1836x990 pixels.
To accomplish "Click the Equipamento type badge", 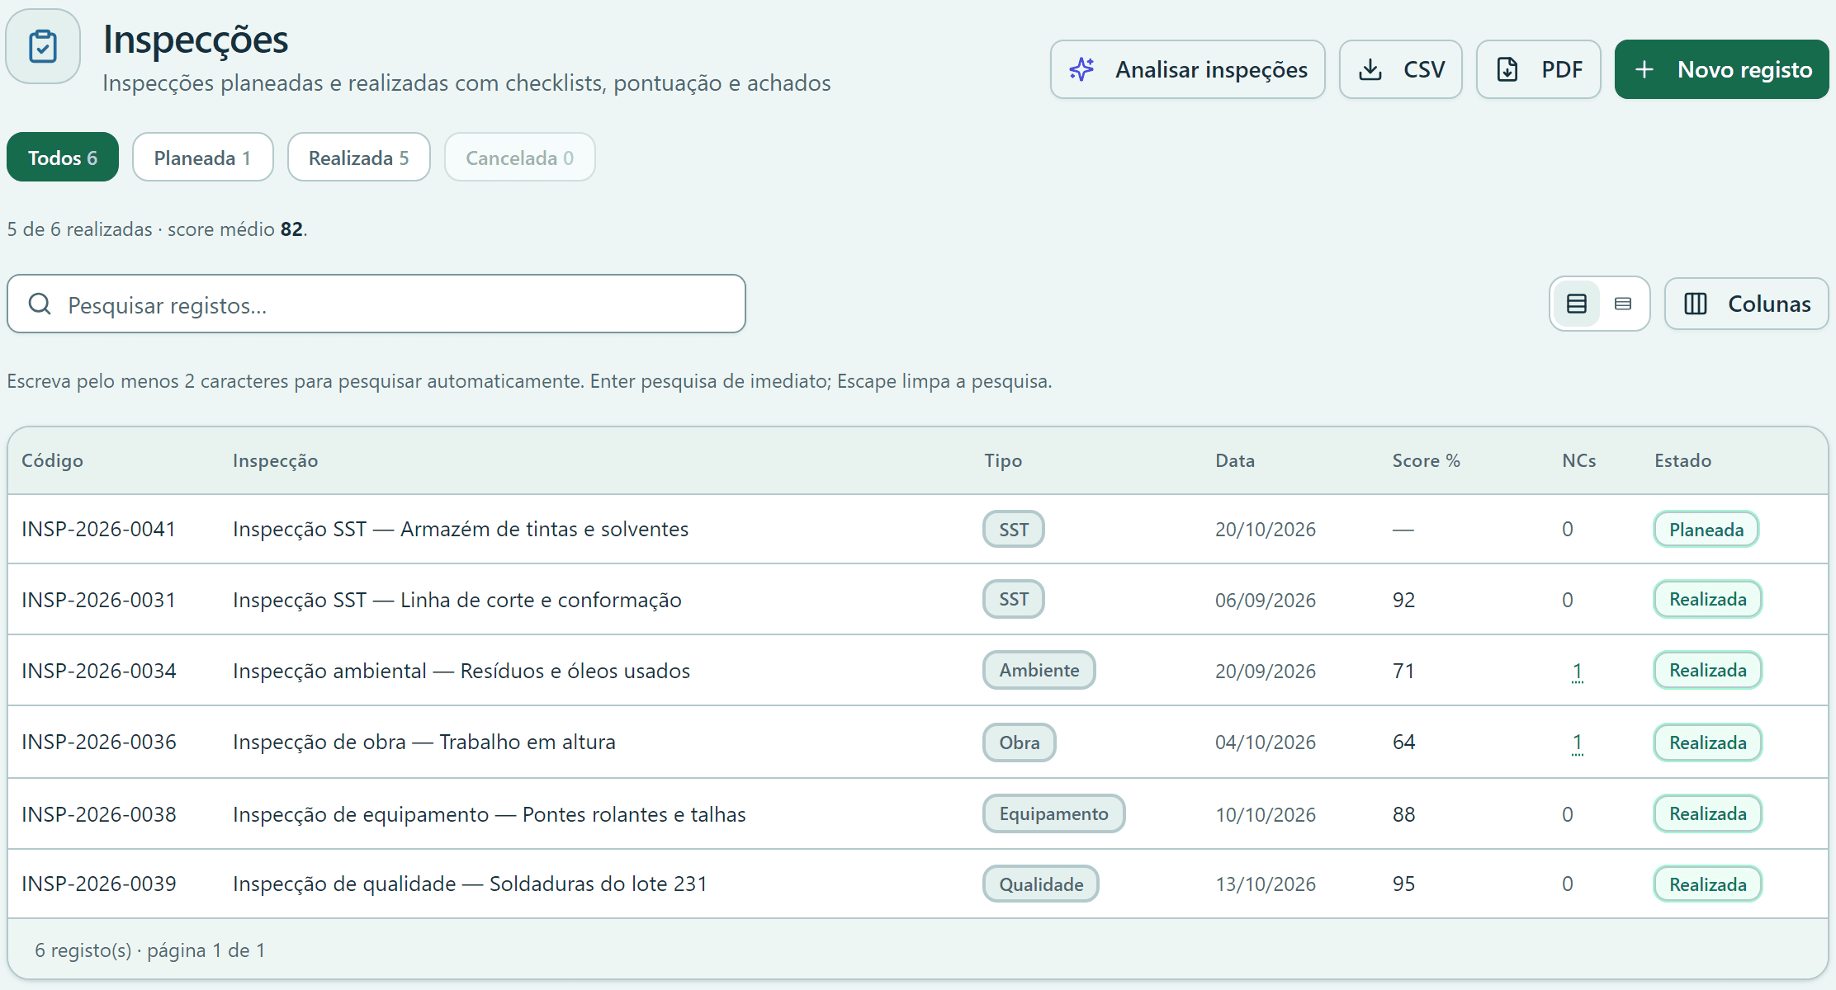I will (x=1053, y=813).
